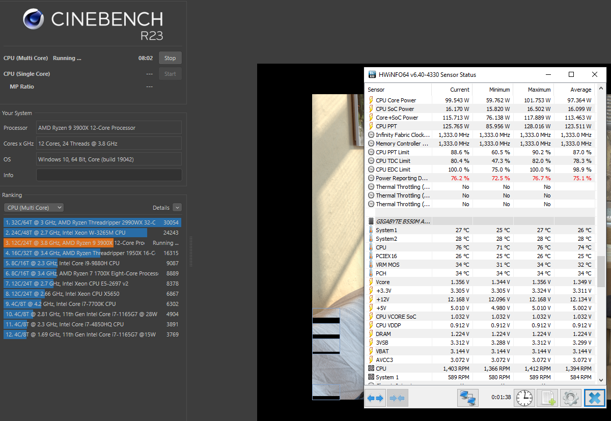Click the bolt icon beside Vcore
Image resolution: width=611 pixels, height=421 pixels.
tap(371, 282)
